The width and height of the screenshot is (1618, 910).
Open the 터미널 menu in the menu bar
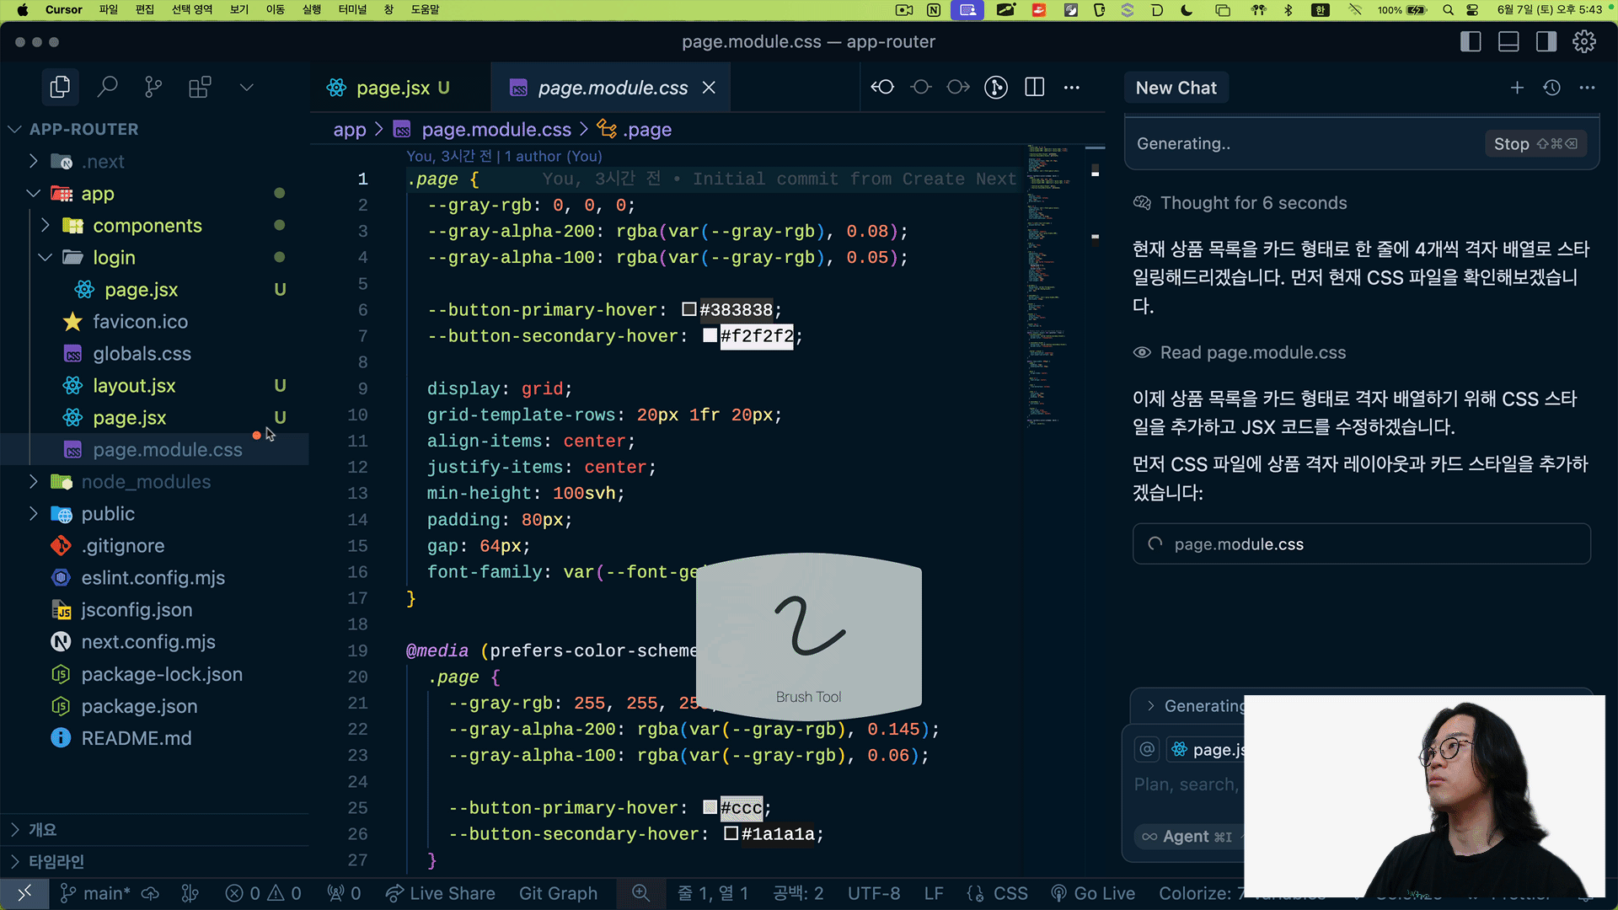click(352, 9)
